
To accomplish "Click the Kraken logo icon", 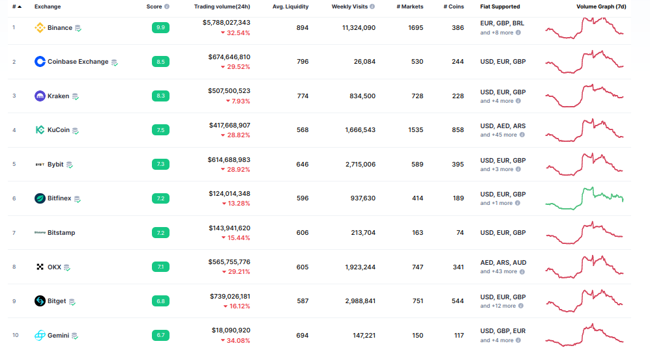I will tap(40, 96).
